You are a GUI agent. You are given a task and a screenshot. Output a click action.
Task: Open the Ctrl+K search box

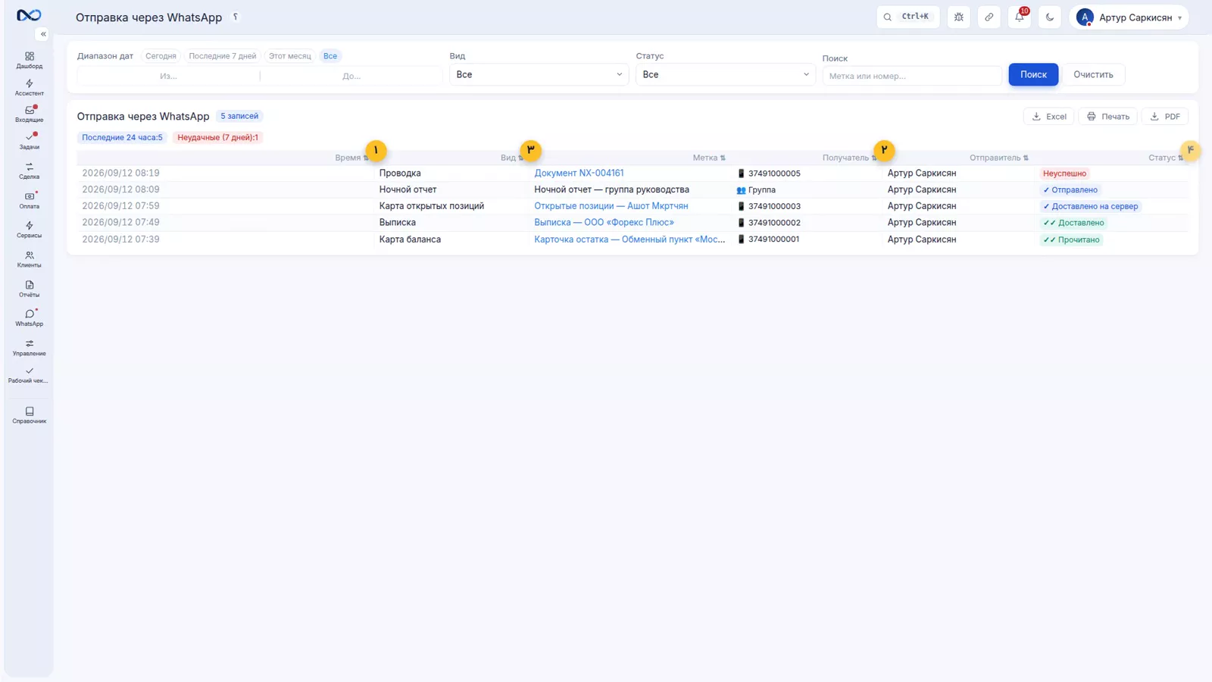pos(907,17)
